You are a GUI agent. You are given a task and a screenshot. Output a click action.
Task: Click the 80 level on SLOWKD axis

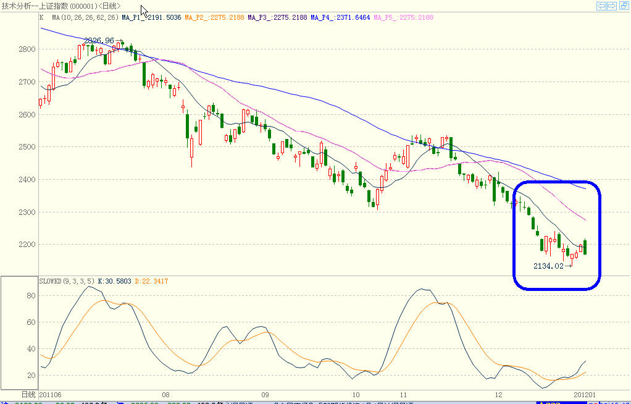pos(31,296)
